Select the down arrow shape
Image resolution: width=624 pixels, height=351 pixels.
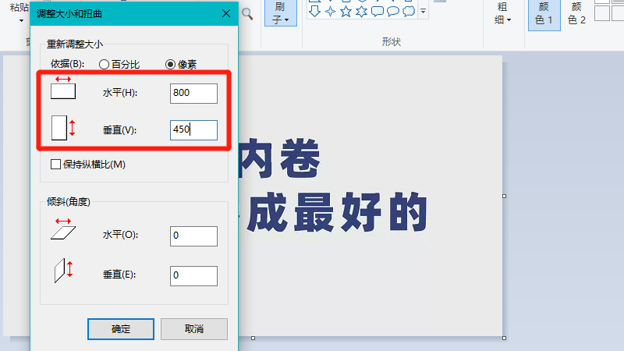pos(314,12)
